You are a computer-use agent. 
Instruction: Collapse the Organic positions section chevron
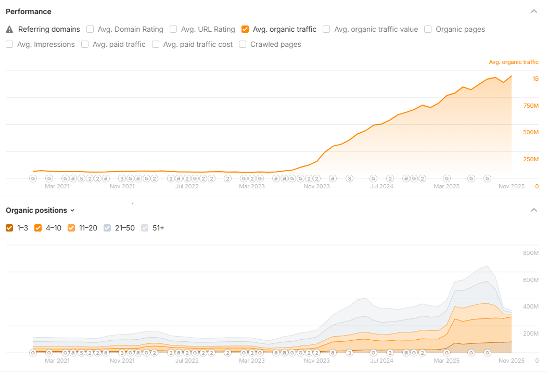tap(534, 210)
